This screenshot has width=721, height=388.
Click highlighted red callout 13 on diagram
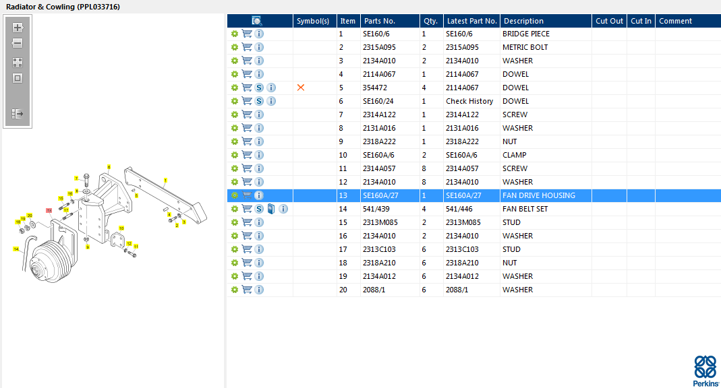click(49, 210)
